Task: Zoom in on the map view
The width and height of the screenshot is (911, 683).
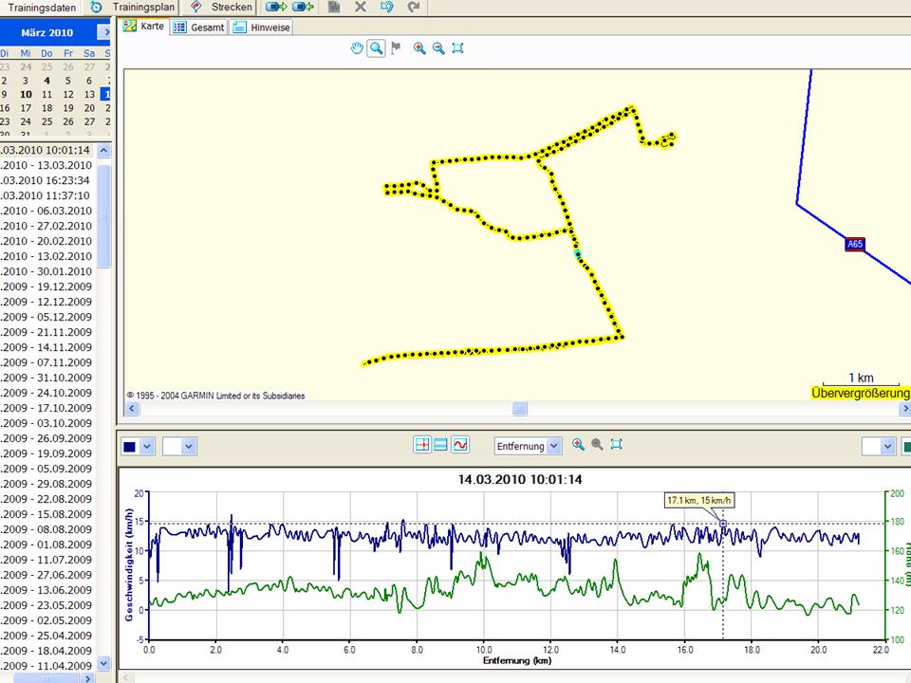Action: point(419,48)
